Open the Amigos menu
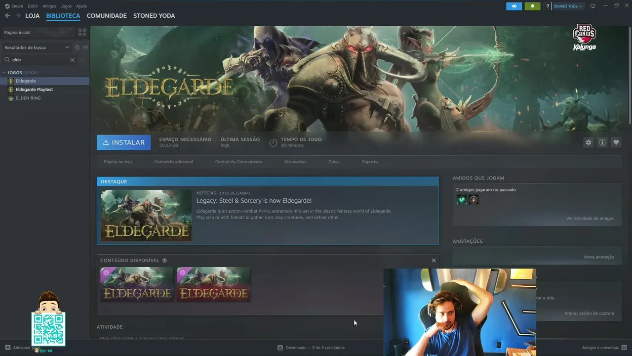The height and width of the screenshot is (356, 632). (x=49, y=6)
